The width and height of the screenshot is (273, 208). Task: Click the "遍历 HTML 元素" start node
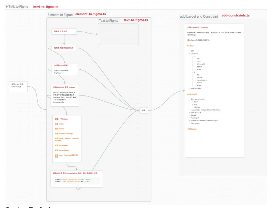pos(18,87)
